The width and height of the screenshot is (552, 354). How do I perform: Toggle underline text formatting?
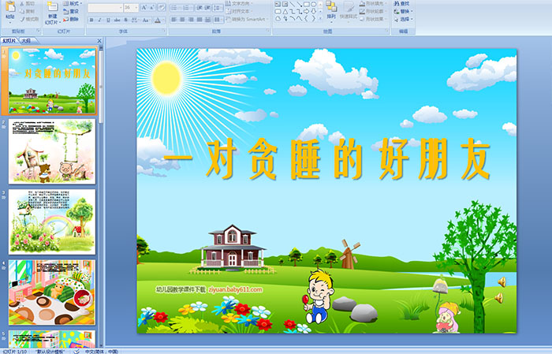108,20
